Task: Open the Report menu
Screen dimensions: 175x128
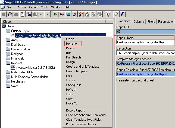Action: coord(33,7)
